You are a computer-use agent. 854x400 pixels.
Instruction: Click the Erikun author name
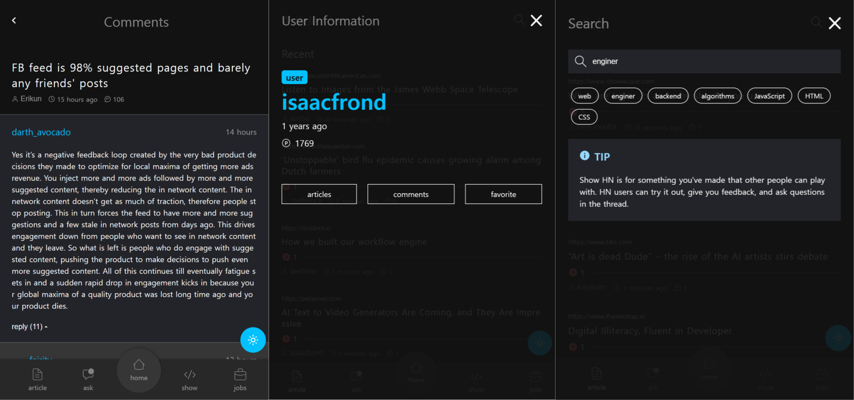coord(31,99)
